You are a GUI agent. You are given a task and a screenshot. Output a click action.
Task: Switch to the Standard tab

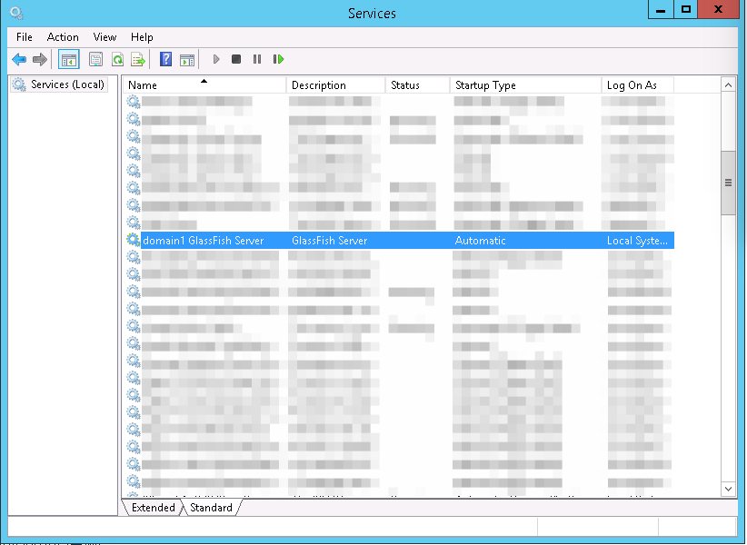pos(211,508)
